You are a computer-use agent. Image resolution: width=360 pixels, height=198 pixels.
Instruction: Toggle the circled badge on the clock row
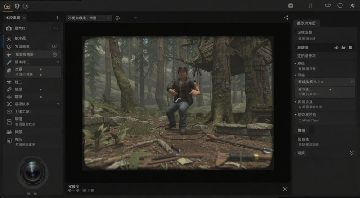54,46
